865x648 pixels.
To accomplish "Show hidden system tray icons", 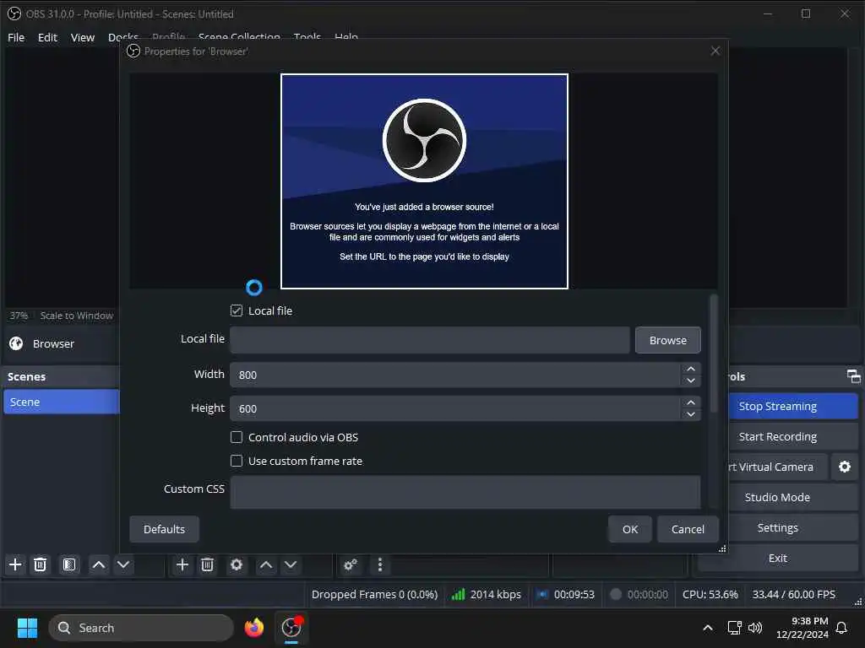I will [708, 628].
